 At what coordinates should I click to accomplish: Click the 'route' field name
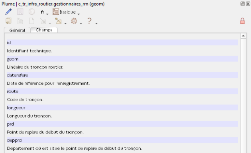[x=13, y=91]
